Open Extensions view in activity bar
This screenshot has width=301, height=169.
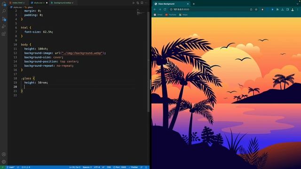click(x=4, y=34)
